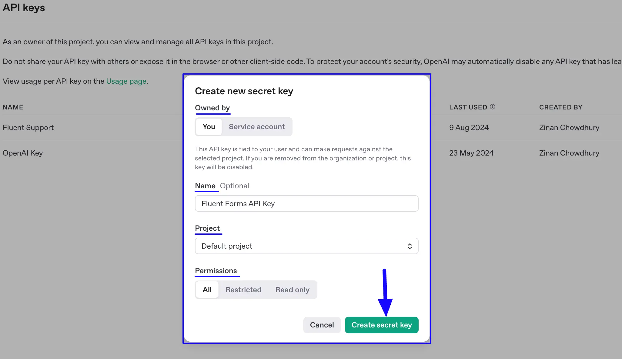Click the '23 May 2024' last used date
This screenshot has width=622, height=359.
471,153
